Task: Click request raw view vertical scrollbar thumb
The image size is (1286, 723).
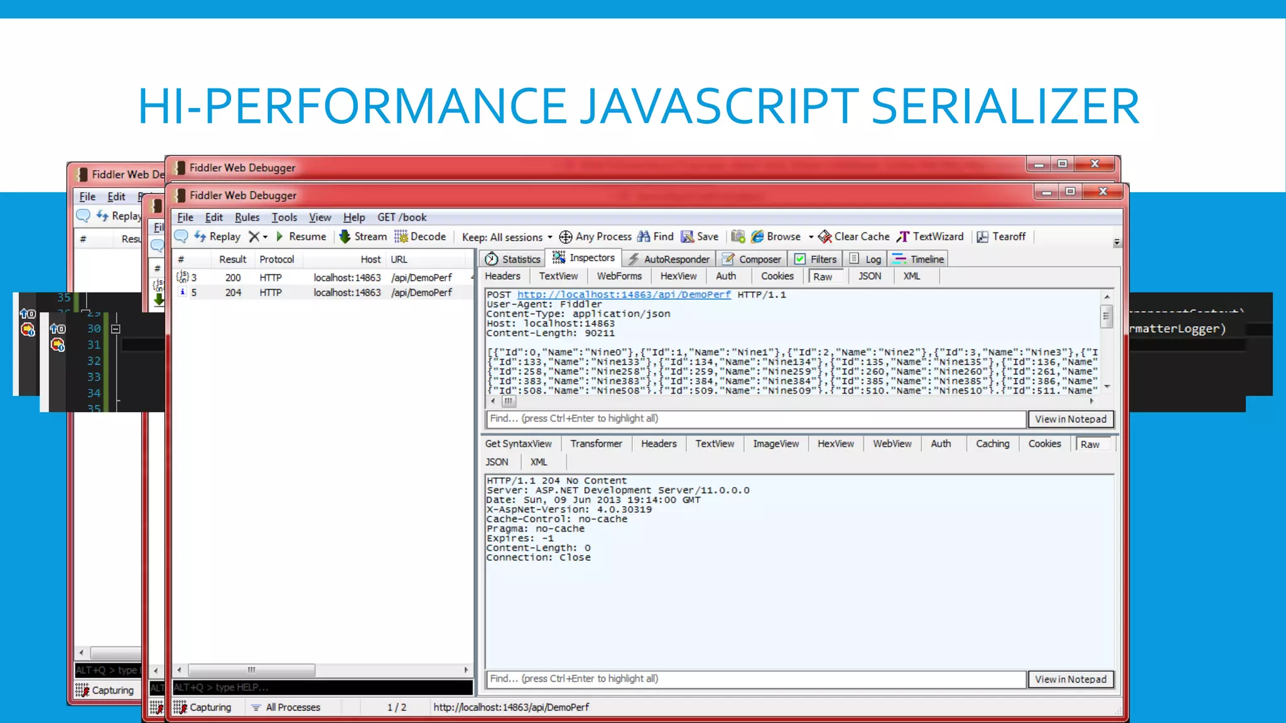Action: pos(1106,316)
